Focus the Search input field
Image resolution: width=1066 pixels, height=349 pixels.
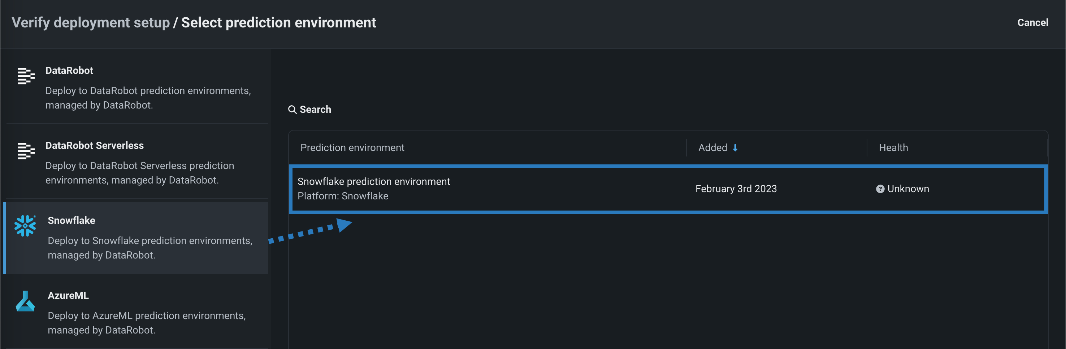coord(315,110)
